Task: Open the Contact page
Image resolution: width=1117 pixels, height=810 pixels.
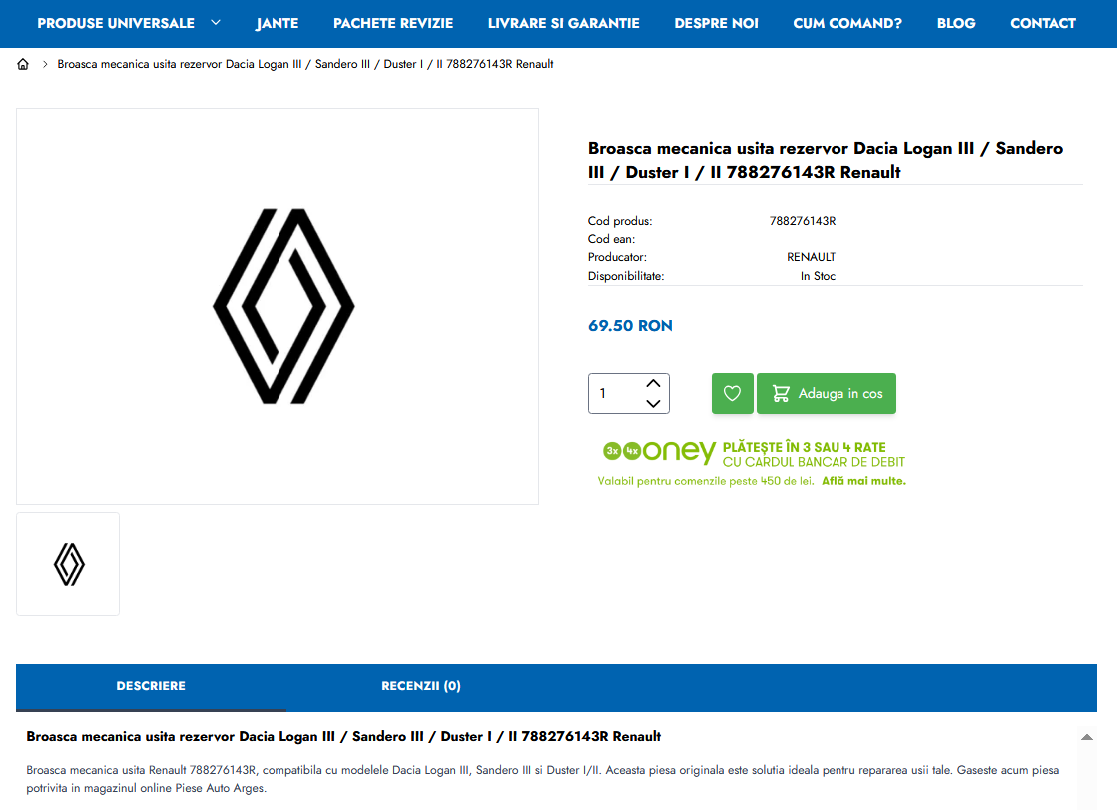Action: tap(1043, 23)
